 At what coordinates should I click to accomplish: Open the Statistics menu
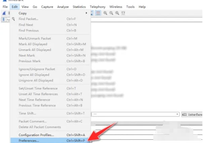[79, 7]
